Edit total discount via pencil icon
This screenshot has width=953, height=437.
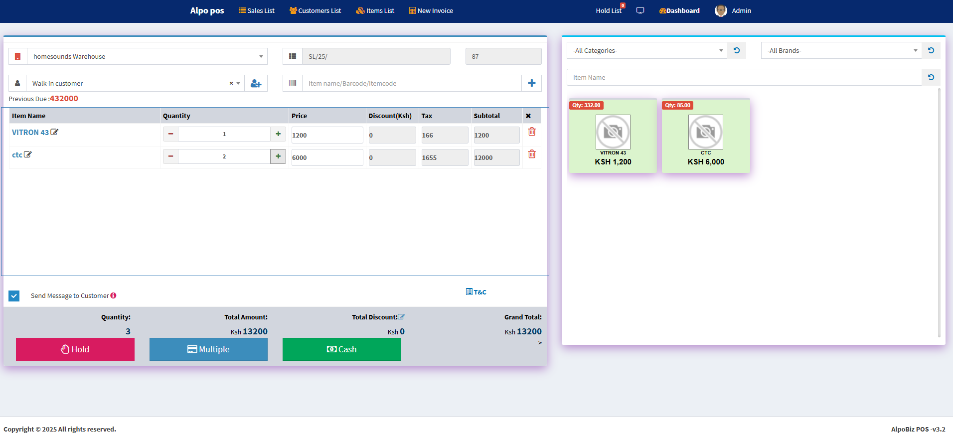[401, 317]
